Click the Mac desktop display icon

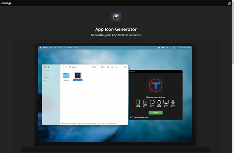[x=166, y=102]
